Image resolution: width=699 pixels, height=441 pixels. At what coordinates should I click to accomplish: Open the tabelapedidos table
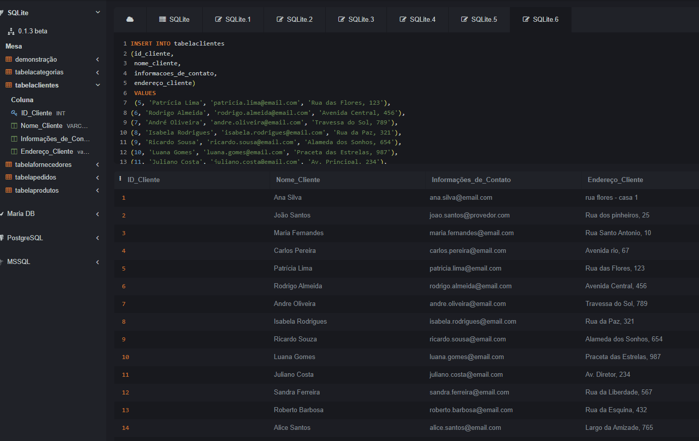coord(35,177)
